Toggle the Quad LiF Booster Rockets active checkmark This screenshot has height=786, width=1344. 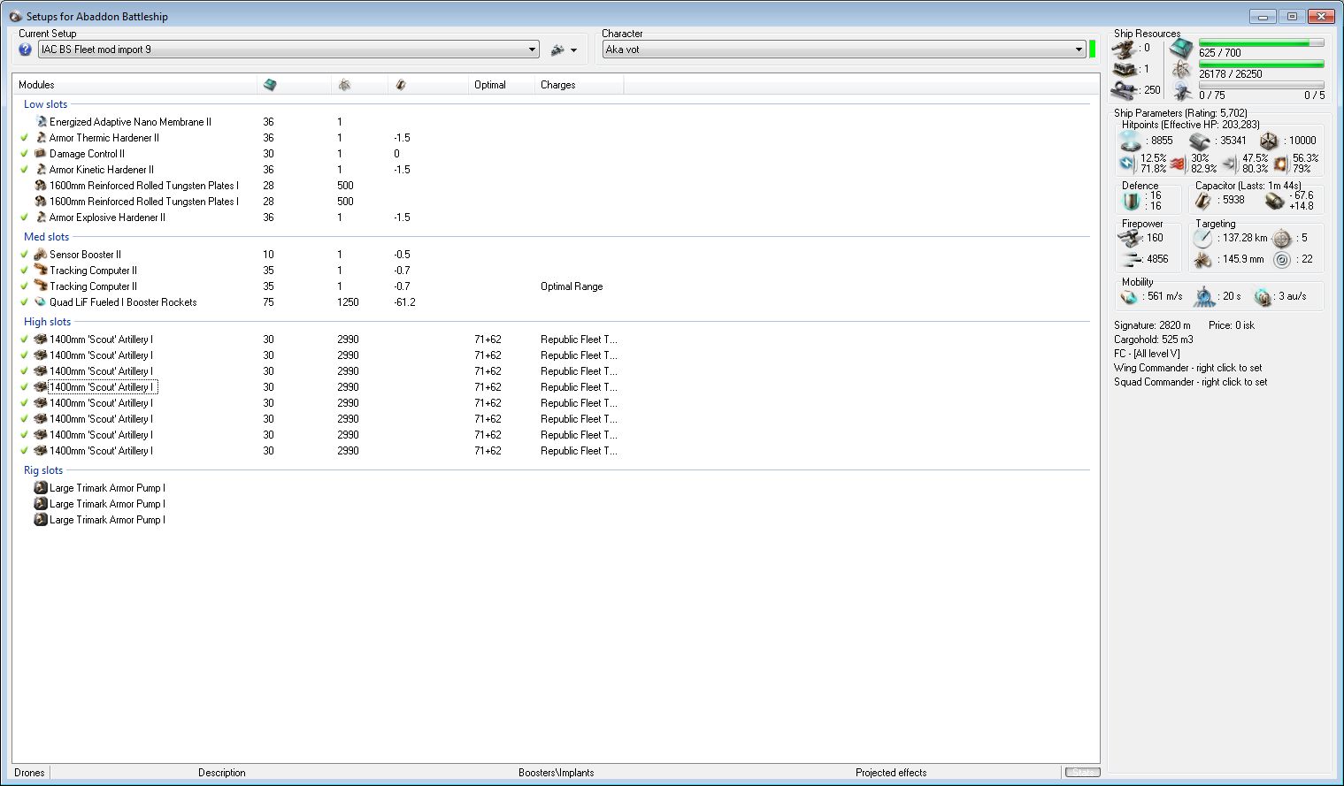click(x=25, y=302)
